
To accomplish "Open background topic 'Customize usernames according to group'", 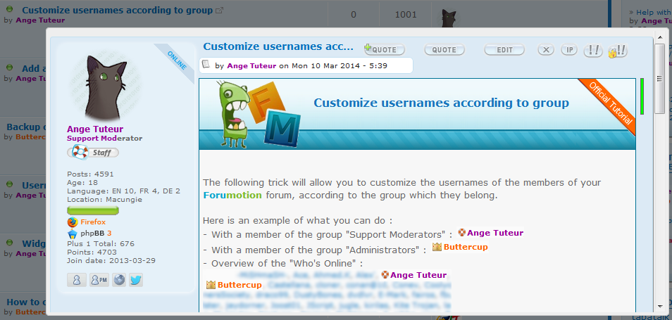I will tap(117, 11).
